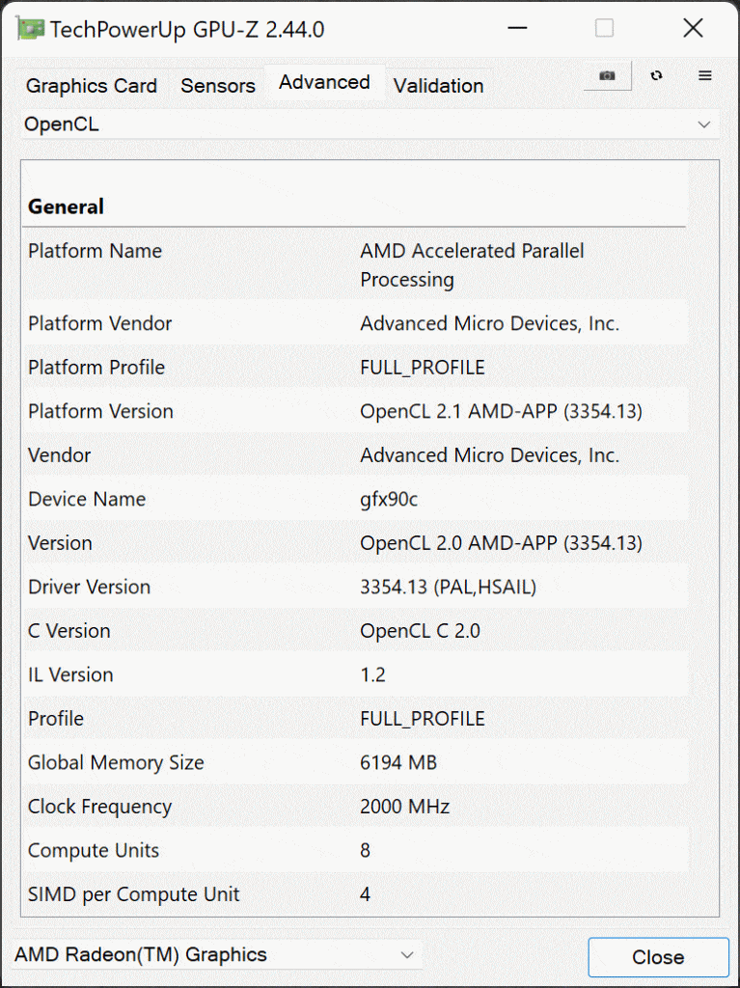Switch to the Graphics Card tab
The height and width of the screenshot is (988, 740).
pyautogui.click(x=92, y=86)
